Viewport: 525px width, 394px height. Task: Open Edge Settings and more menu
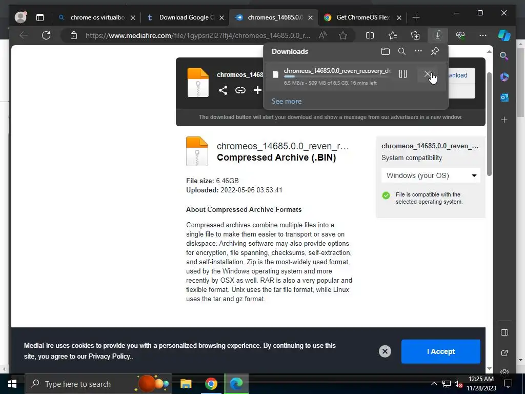(x=483, y=35)
